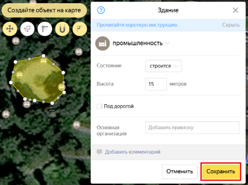Screen dimensions: 248x185
Task: Click the comment speech bubble icon
Action: pos(99,152)
